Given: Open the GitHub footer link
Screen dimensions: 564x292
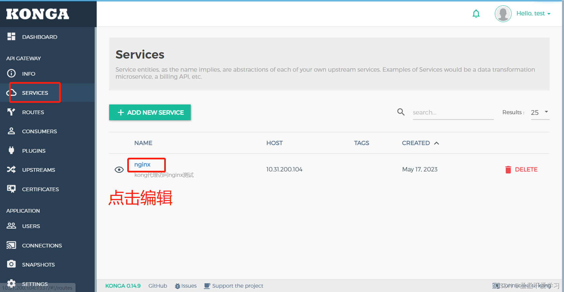Looking at the screenshot, I should pyautogui.click(x=158, y=286).
